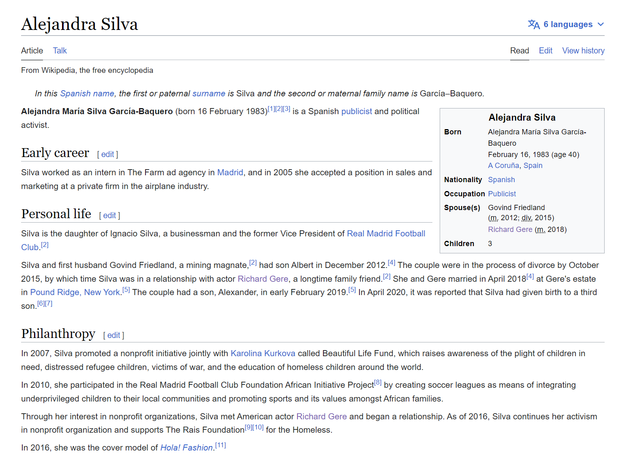Open the Karolina Kurkova link

[263, 353]
